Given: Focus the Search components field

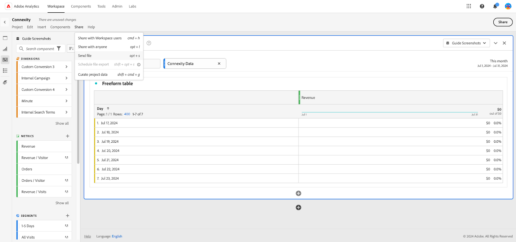Looking at the screenshot, I should pyautogui.click(x=40, y=49).
